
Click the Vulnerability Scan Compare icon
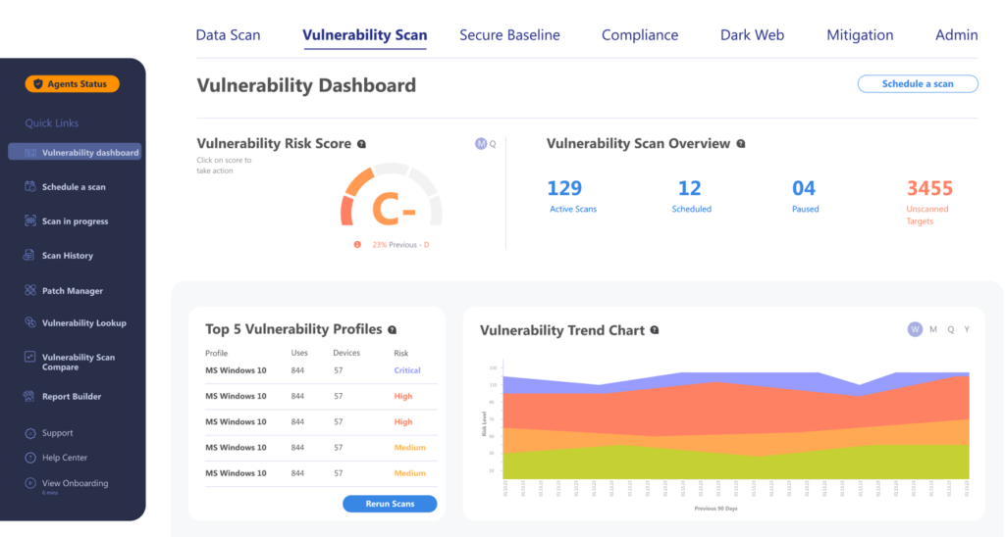tap(30, 357)
